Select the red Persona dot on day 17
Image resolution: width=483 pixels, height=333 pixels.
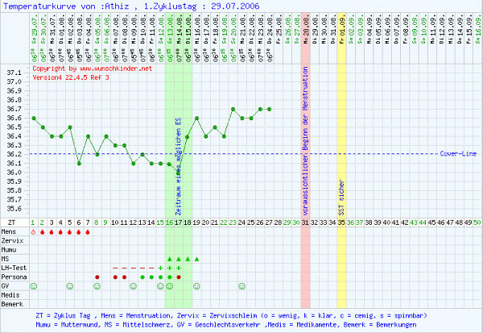(179, 277)
